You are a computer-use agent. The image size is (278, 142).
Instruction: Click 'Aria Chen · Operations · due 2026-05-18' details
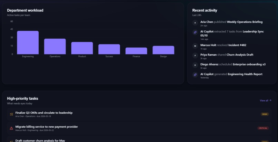33,116
